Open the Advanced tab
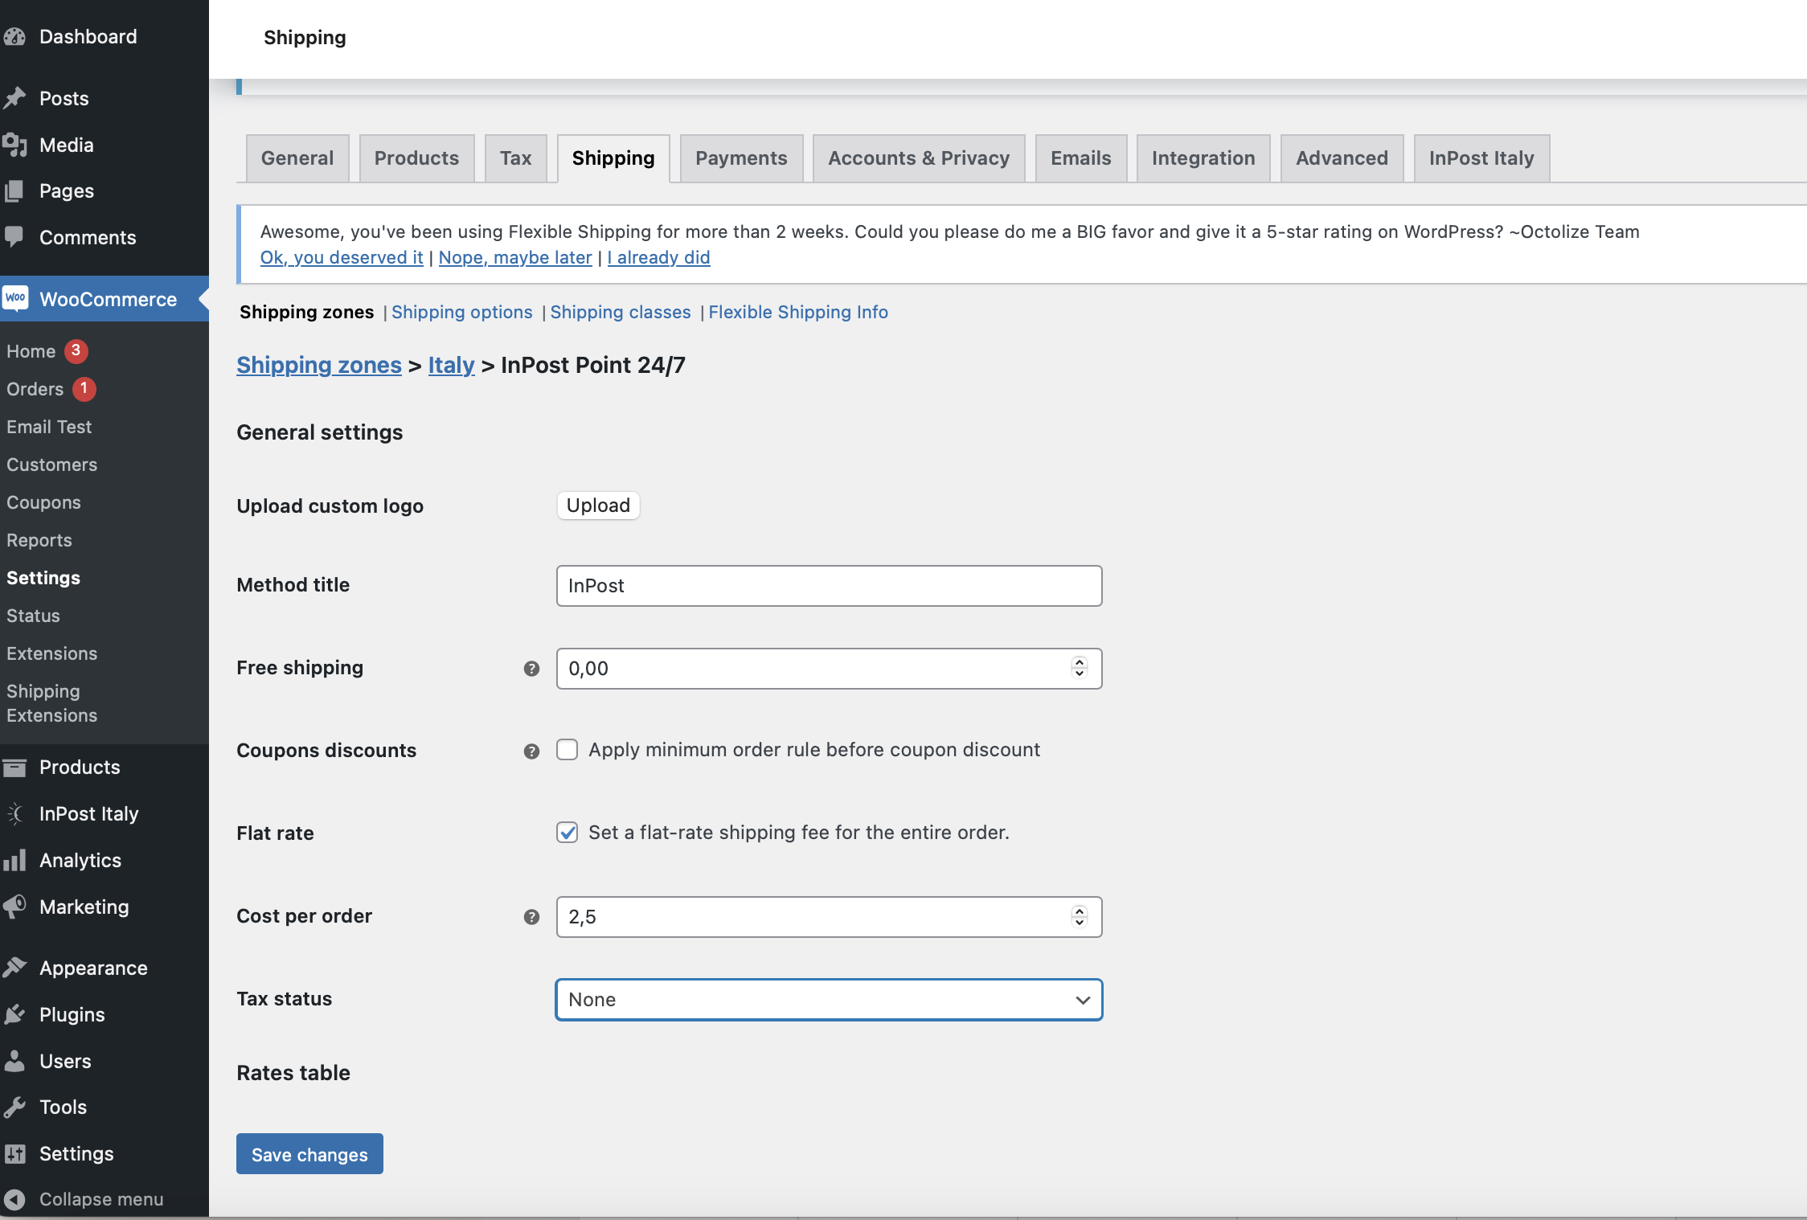1807x1220 pixels. click(x=1342, y=158)
